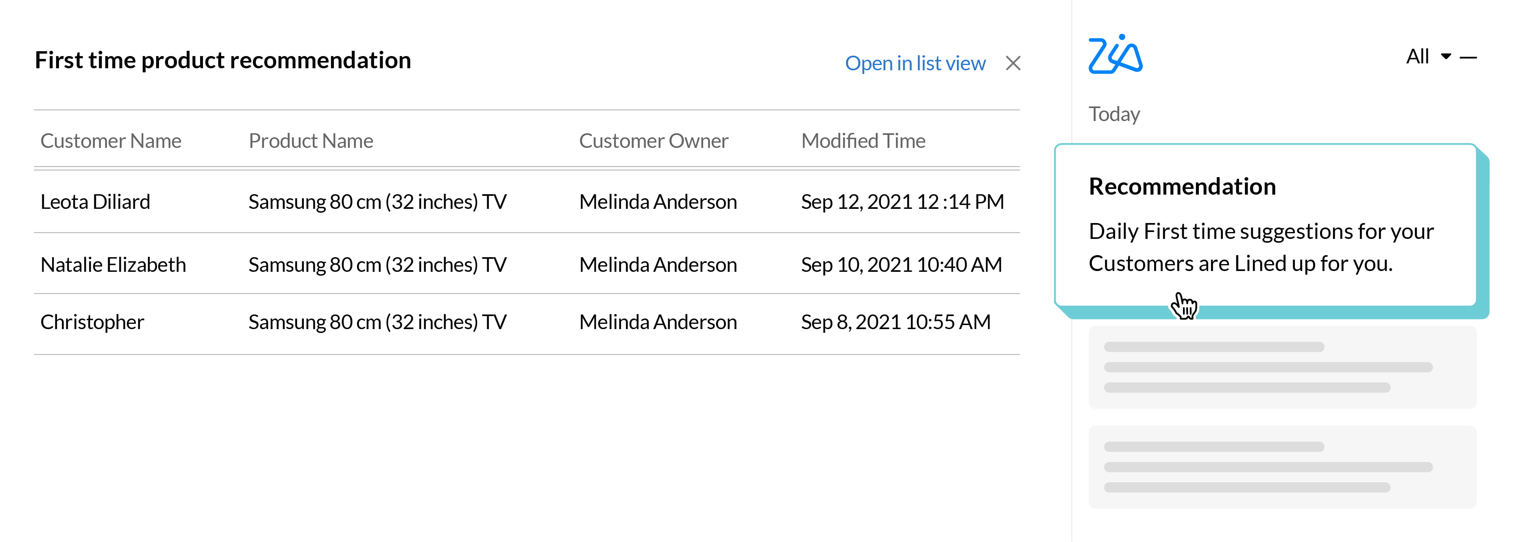Click the first placeholder notification card
Viewport: 1525px width, 542px height.
pos(1282,367)
